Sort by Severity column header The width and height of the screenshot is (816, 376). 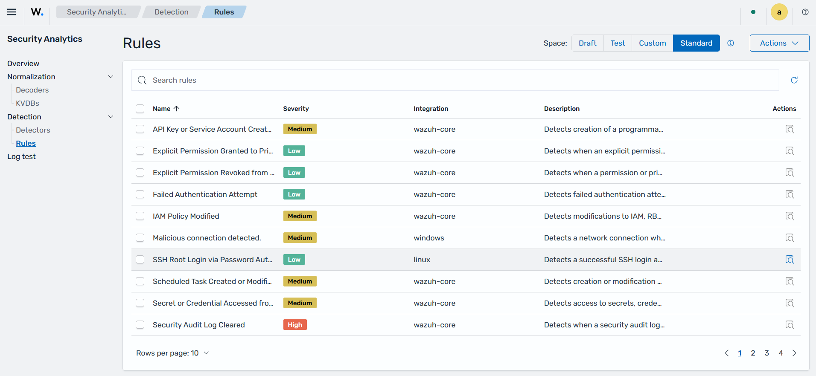[296, 109]
